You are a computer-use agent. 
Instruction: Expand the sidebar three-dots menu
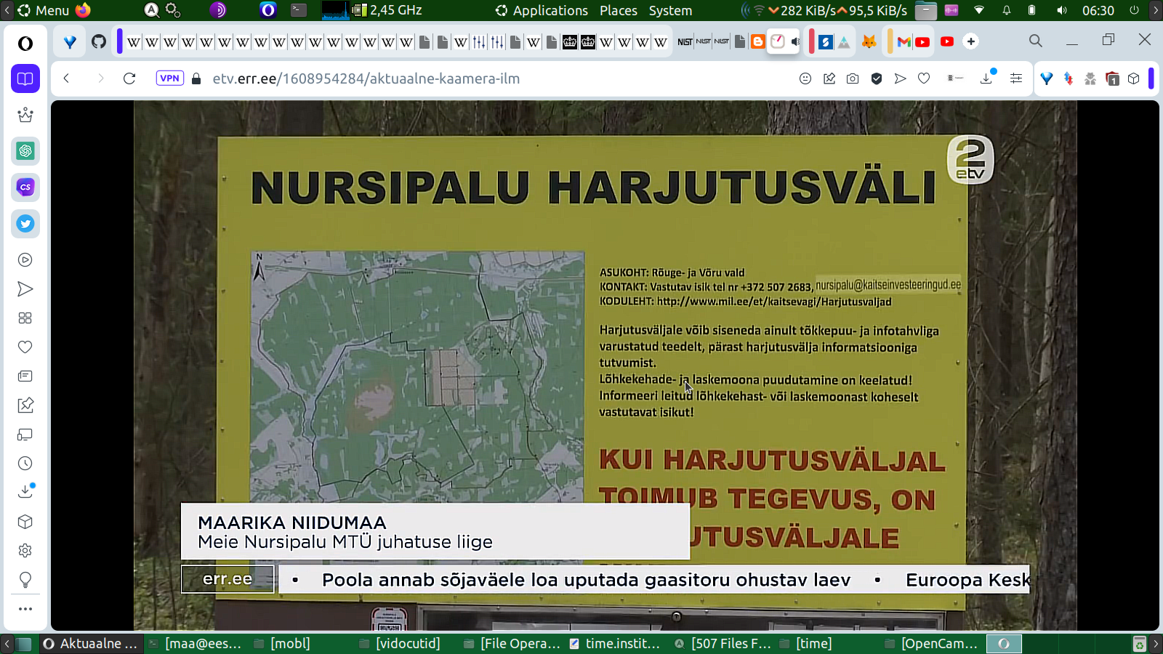point(25,609)
